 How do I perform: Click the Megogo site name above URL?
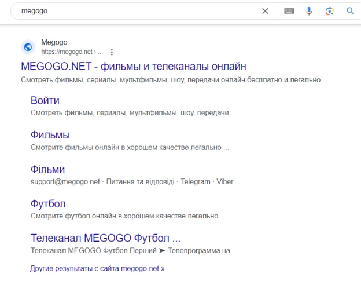point(54,42)
